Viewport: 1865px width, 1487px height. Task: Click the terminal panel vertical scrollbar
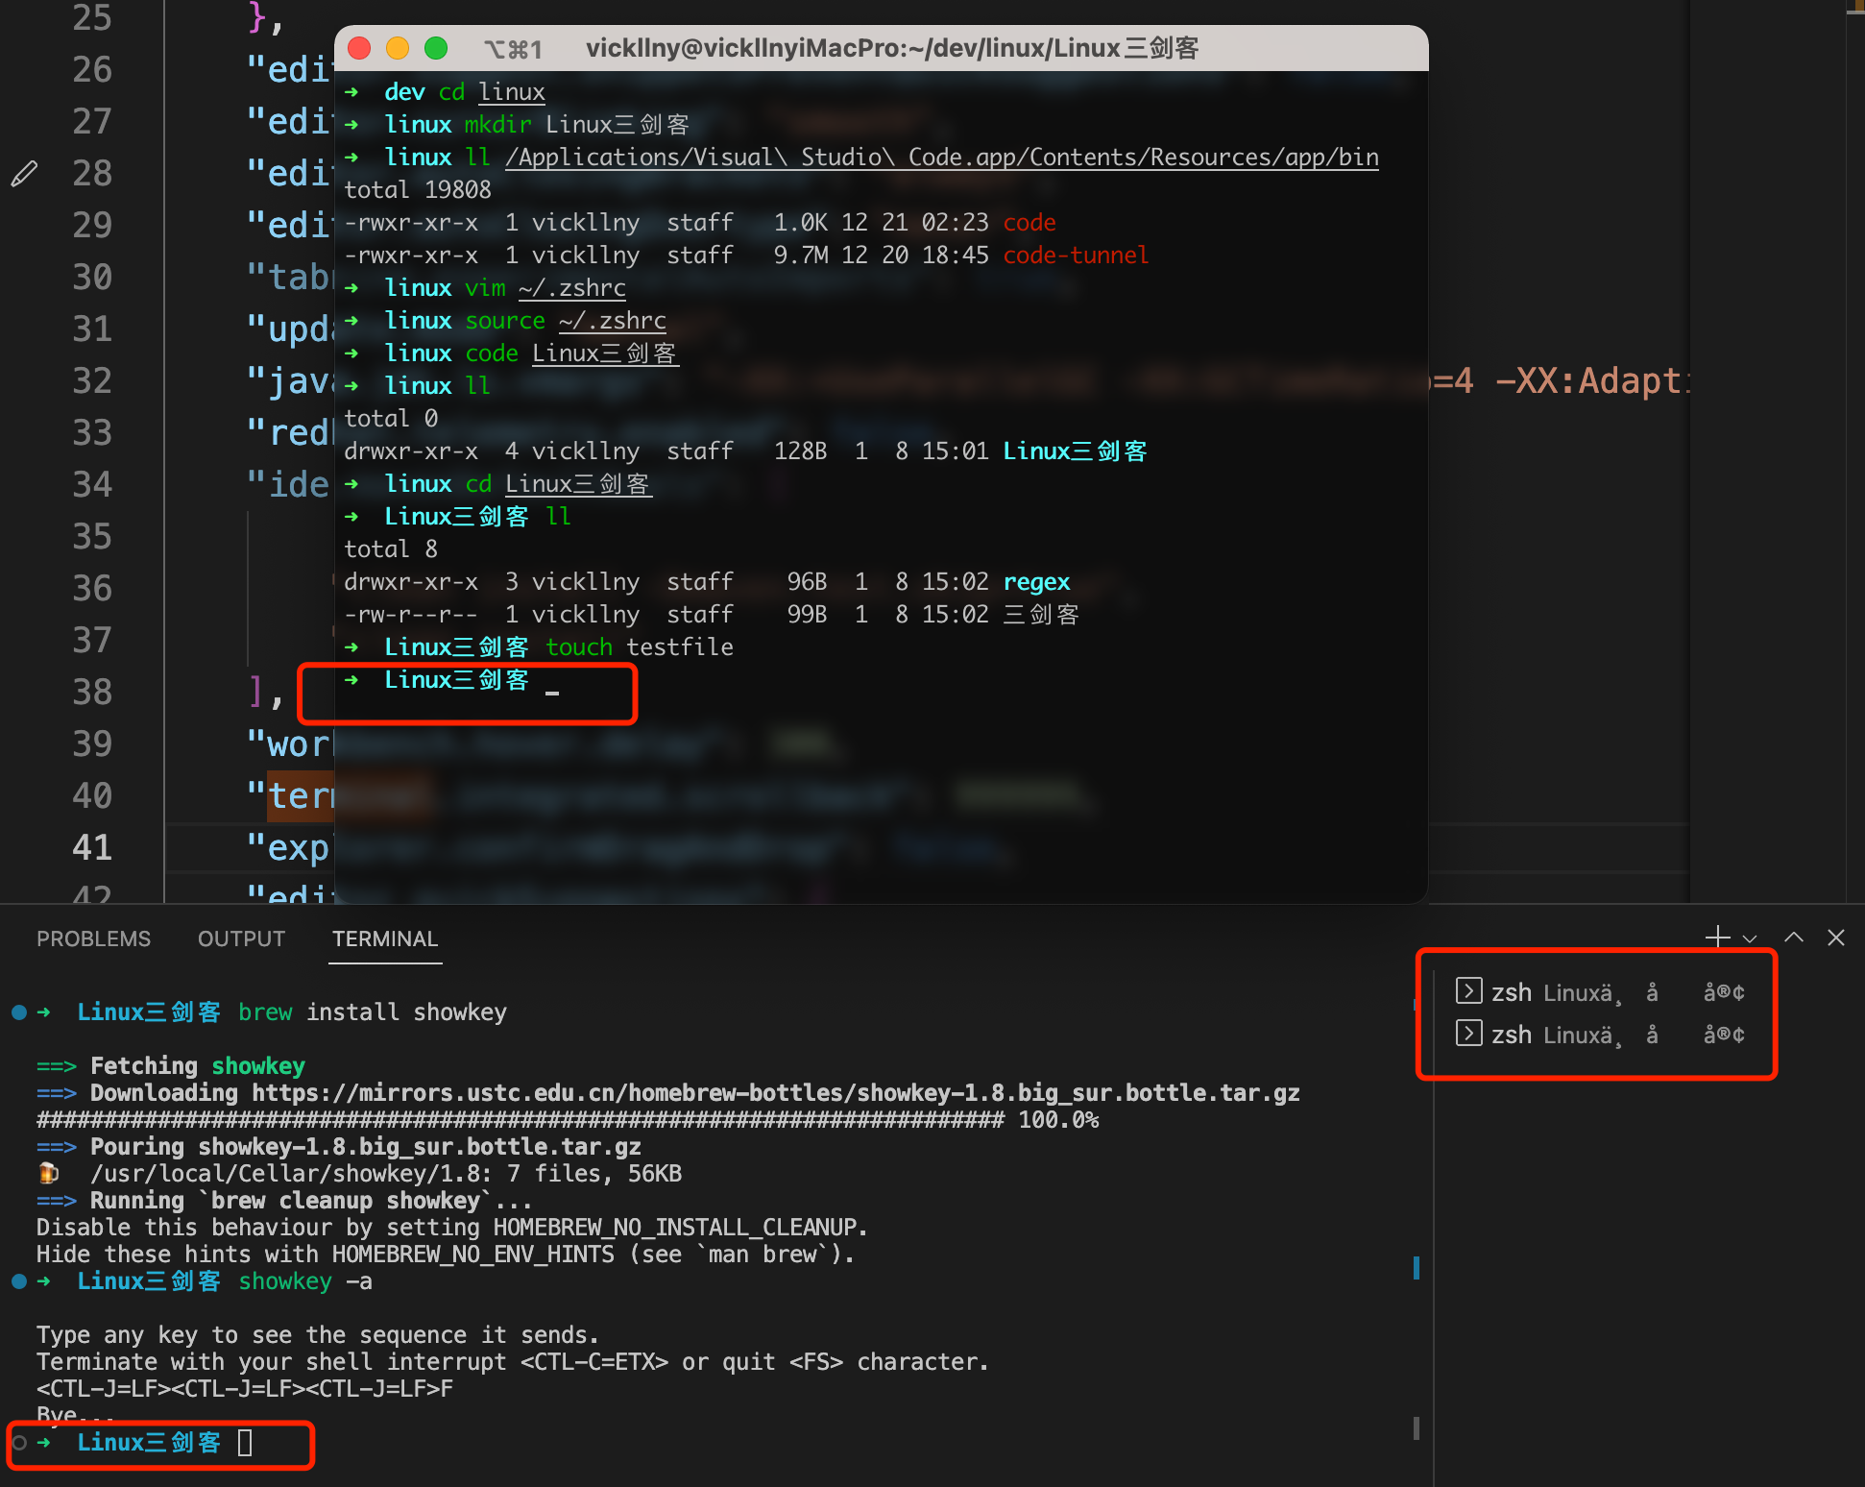click(x=1418, y=1268)
